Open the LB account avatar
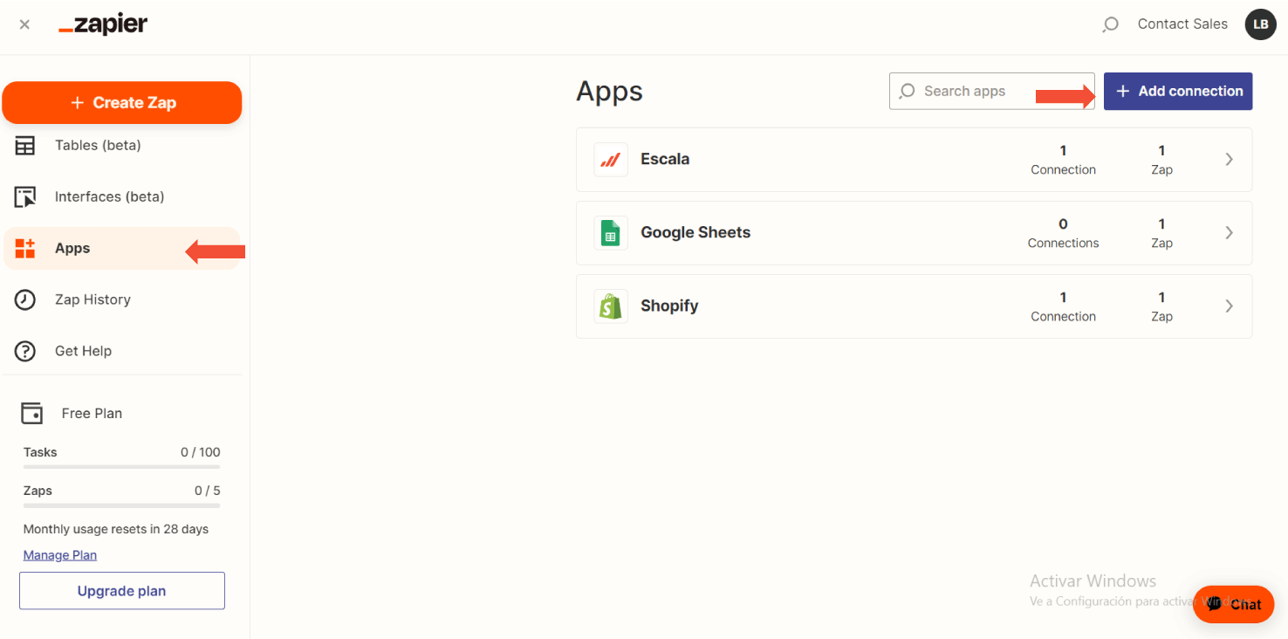This screenshot has width=1288, height=639. point(1260,24)
